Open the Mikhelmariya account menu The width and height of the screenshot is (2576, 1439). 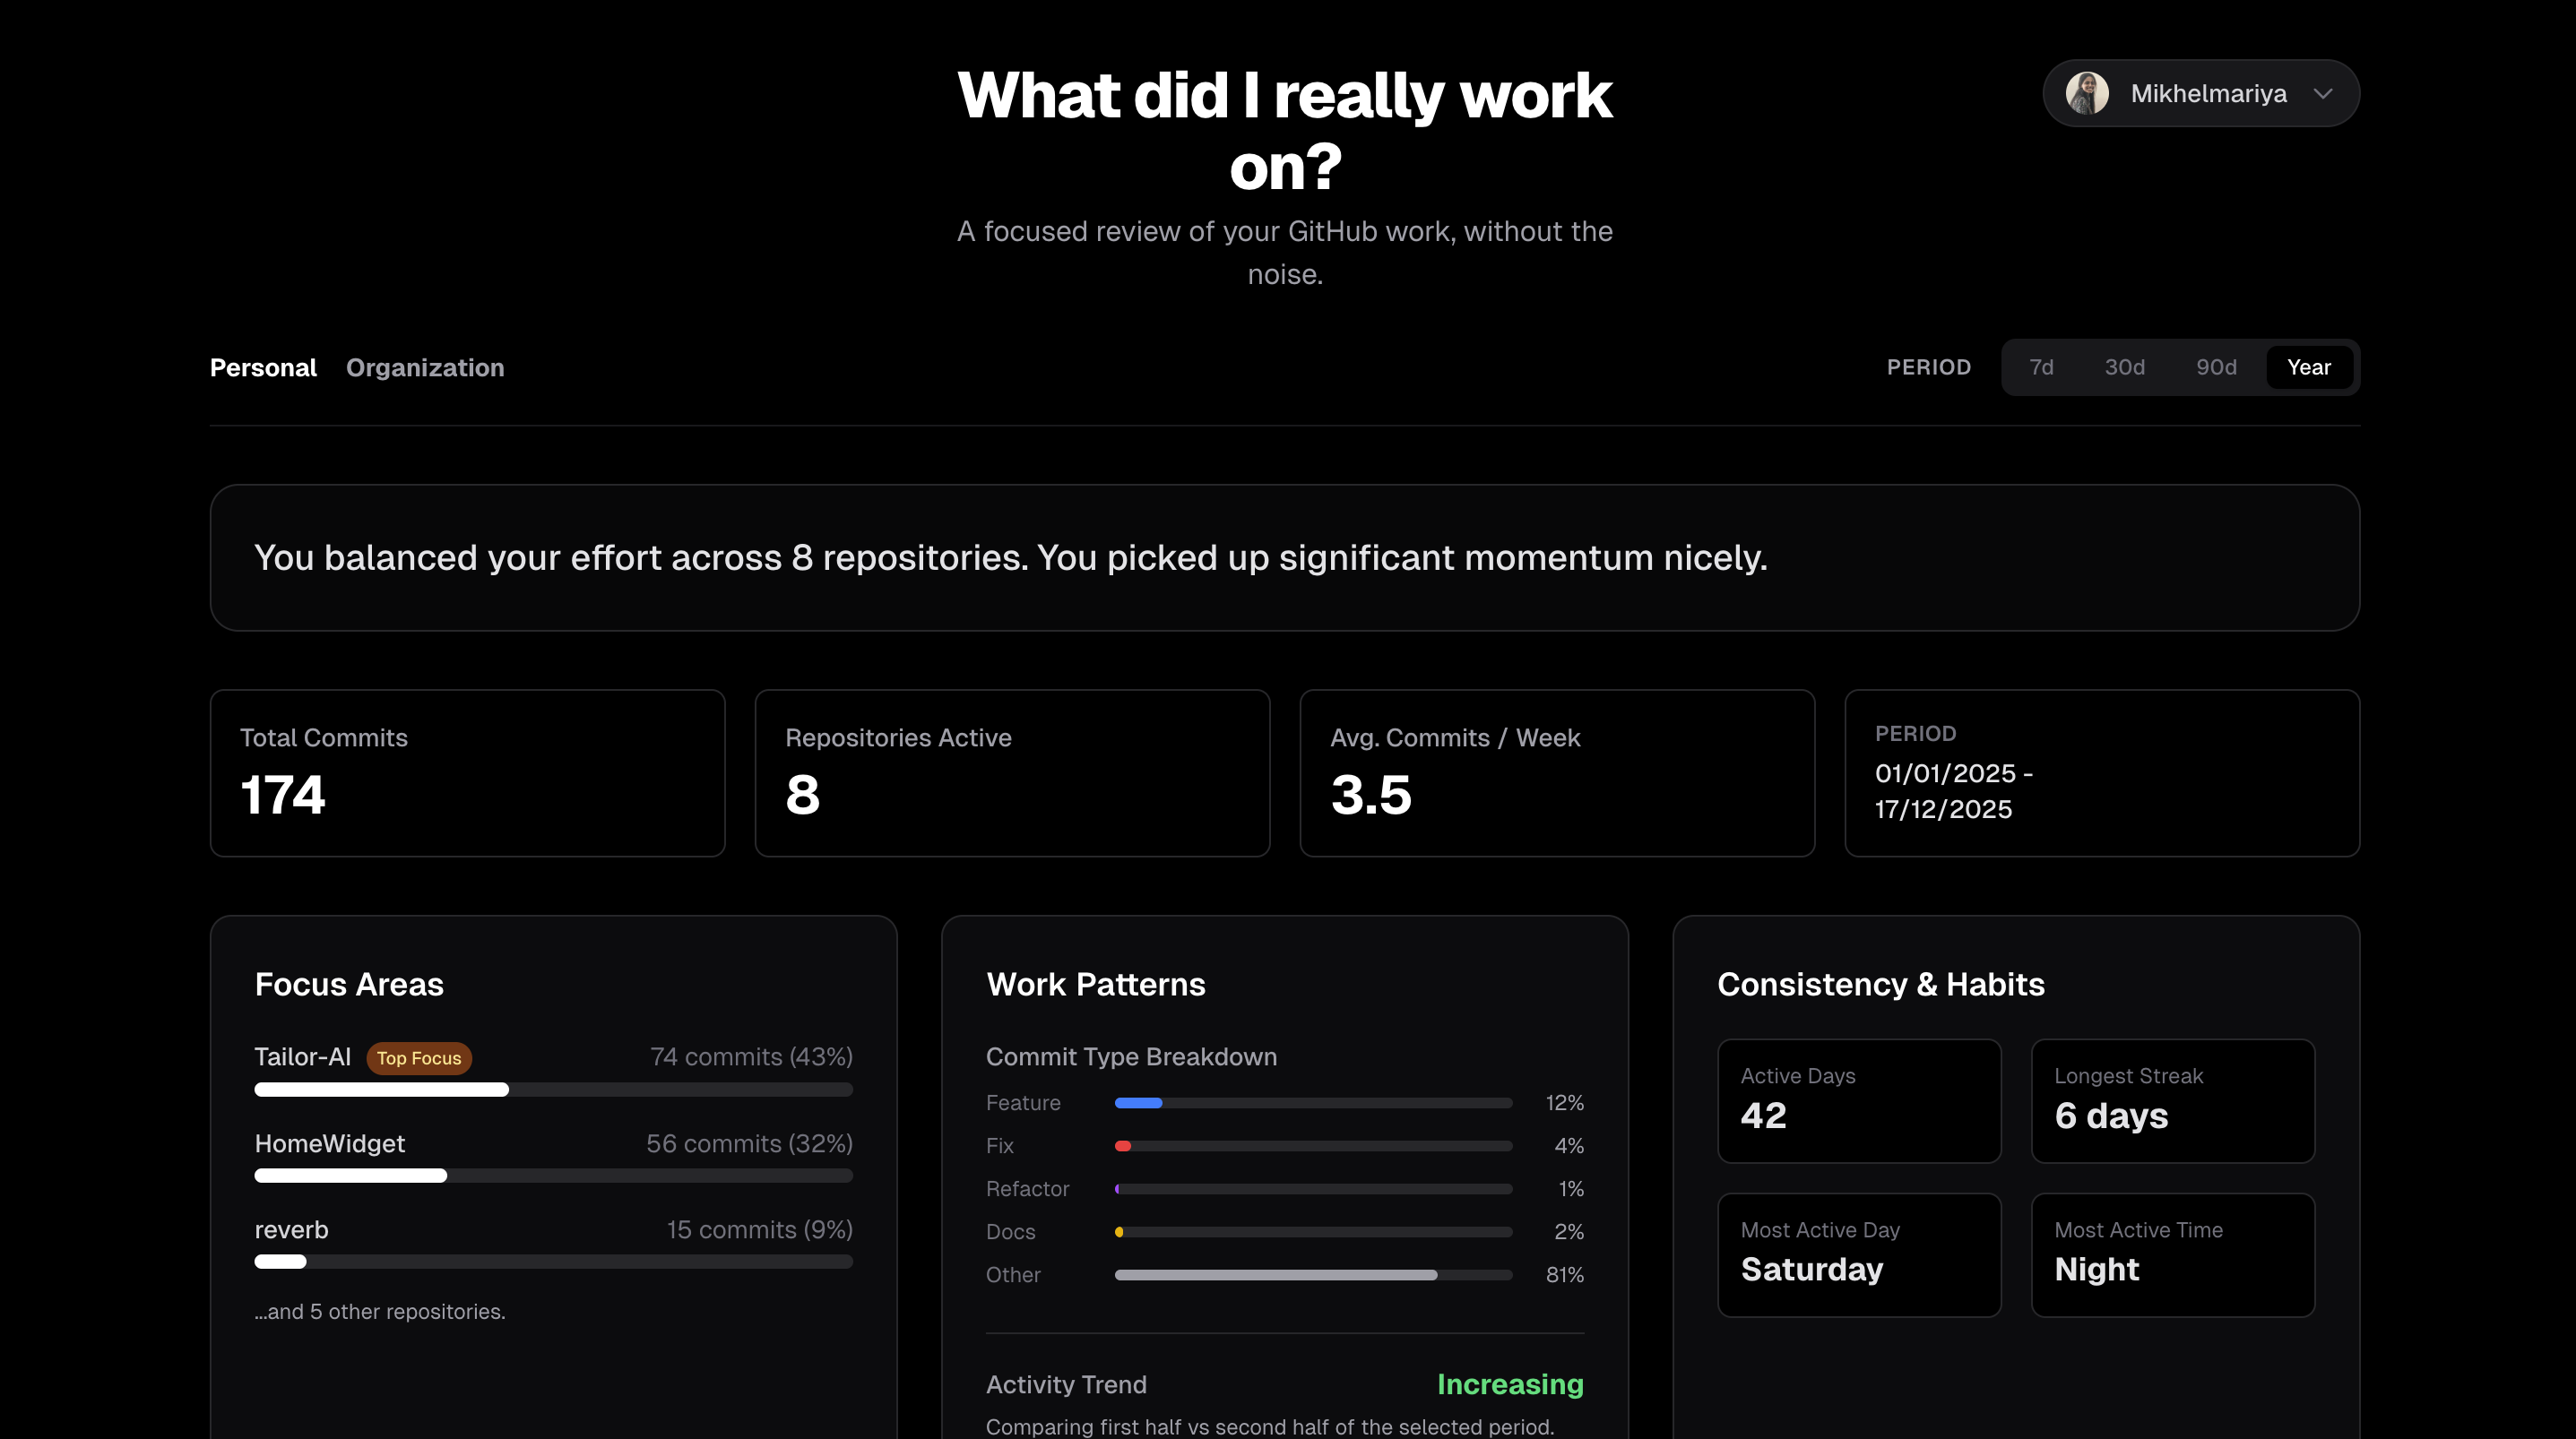2207,93
